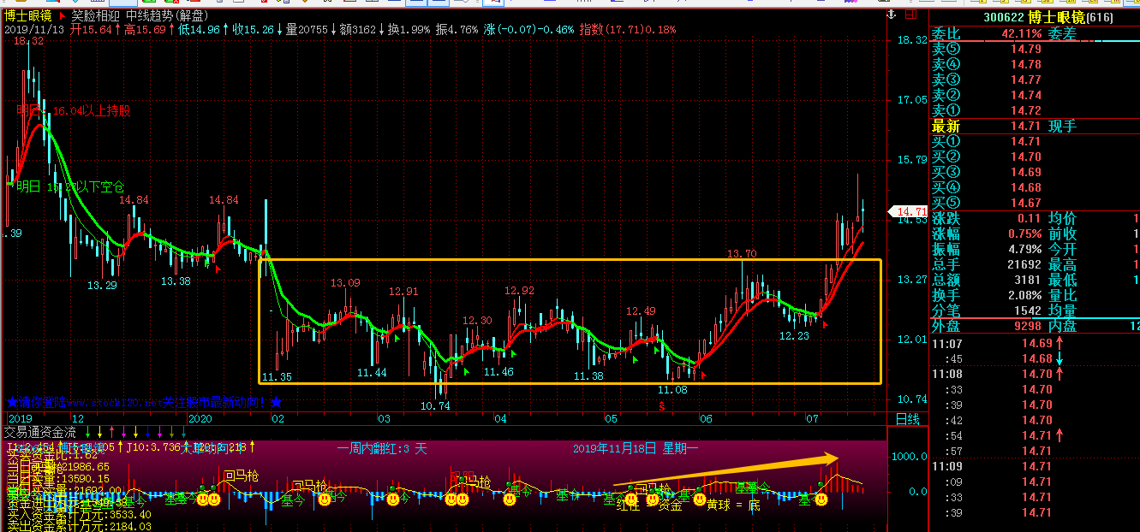Click the 卖① ask price 14.72 row
The height and width of the screenshot is (532, 1140).
coord(994,111)
